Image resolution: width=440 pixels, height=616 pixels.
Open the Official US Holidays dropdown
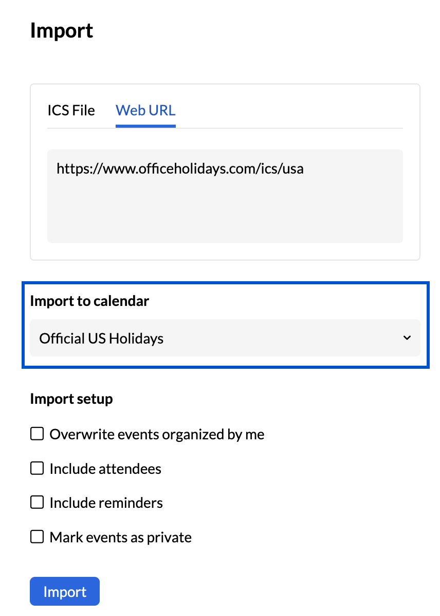[225, 338]
